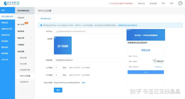This screenshot has width=185, height=99.
Task: Click the ihuyi.com logo
Action: (x=12, y=3)
